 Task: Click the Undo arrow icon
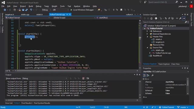point(31,10)
